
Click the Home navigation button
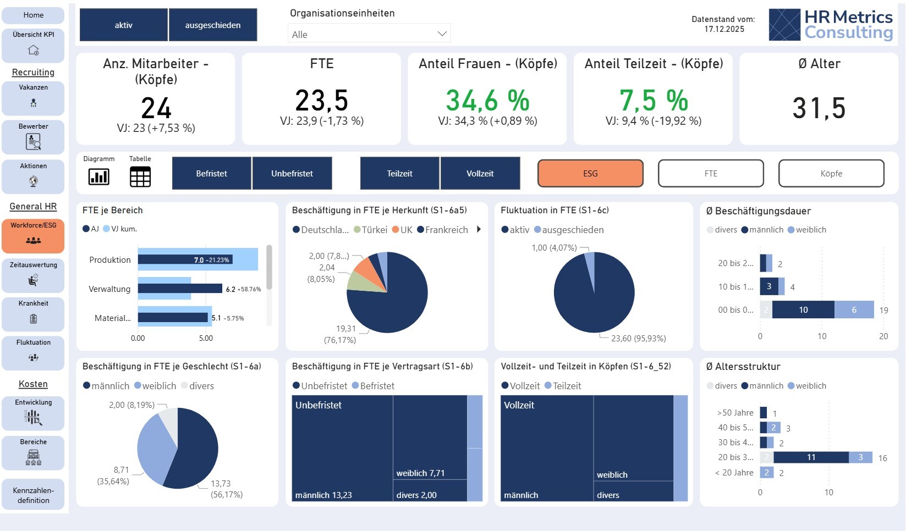click(x=34, y=15)
